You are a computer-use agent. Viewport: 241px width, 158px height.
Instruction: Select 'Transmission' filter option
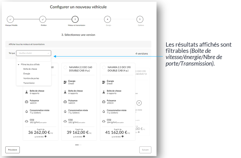29,83
